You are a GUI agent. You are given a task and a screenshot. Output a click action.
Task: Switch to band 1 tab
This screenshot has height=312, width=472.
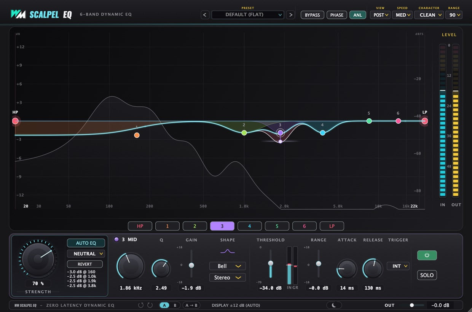tap(167, 226)
